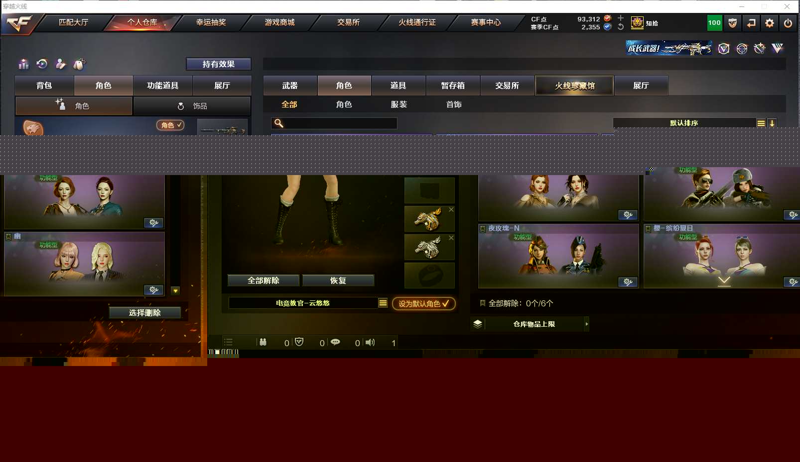
Task: Click the return arrow icon in header
Action: (x=751, y=23)
